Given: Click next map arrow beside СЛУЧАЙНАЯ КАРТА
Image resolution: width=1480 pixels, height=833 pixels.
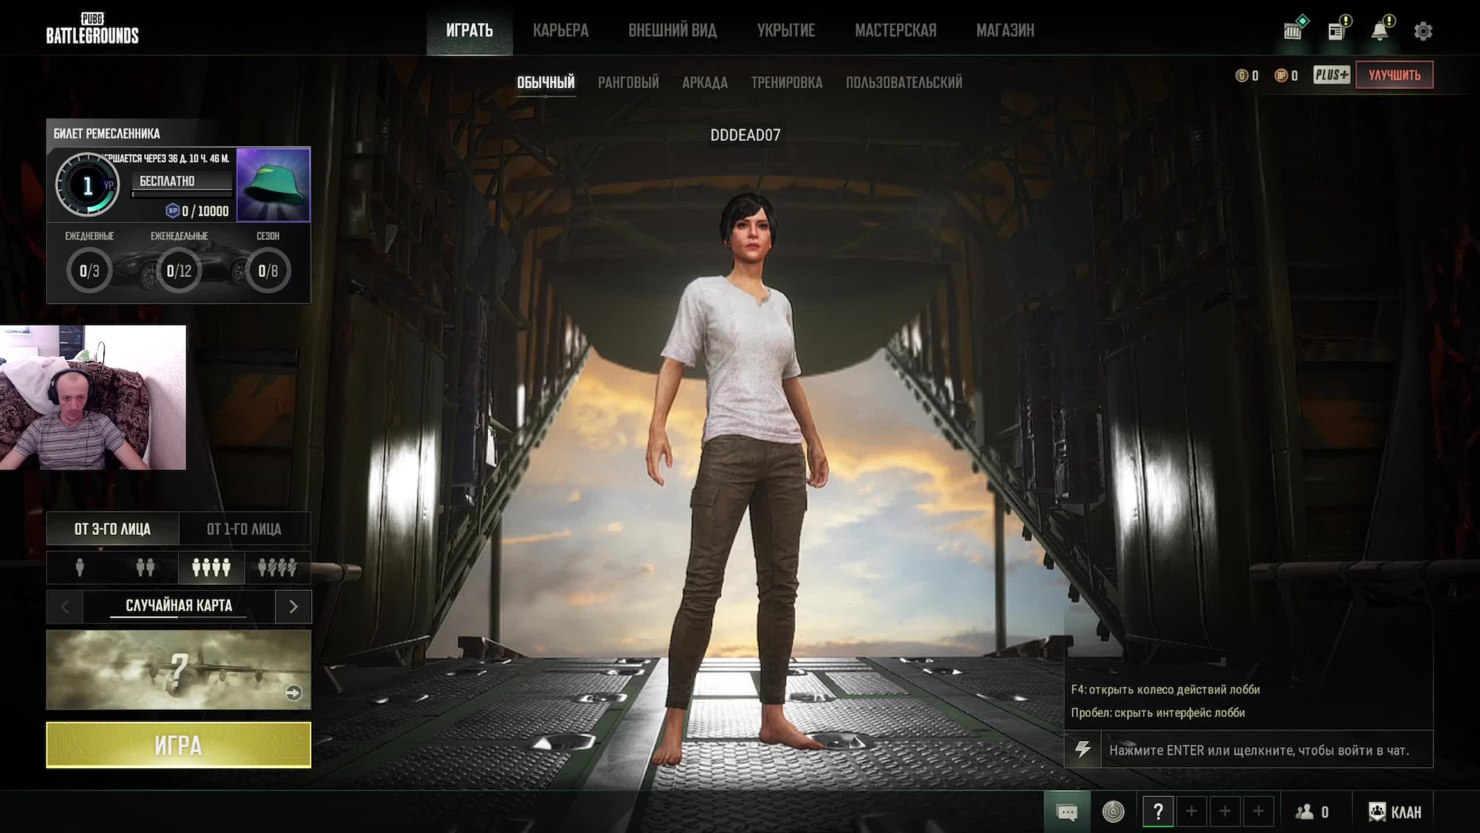Looking at the screenshot, I should [293, 606].
